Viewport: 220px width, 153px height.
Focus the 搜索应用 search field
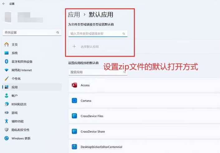point(98,72)
